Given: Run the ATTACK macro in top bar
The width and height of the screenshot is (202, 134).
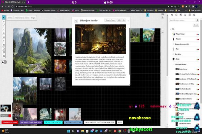Looking at the screenshot, I should (x=10, y=18).
